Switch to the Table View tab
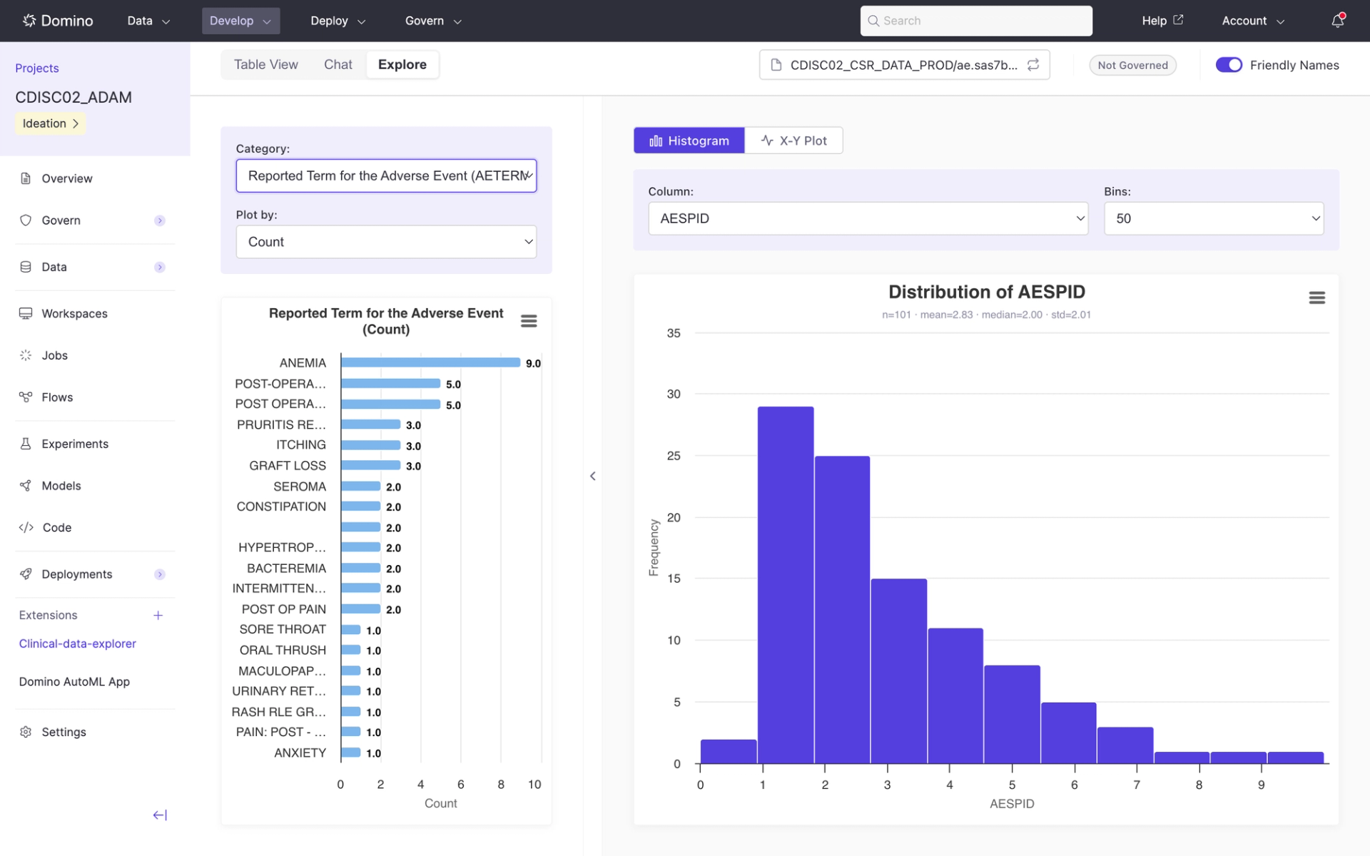The height and width of the screenshot is (856, 1370). [x=266, y=64]
